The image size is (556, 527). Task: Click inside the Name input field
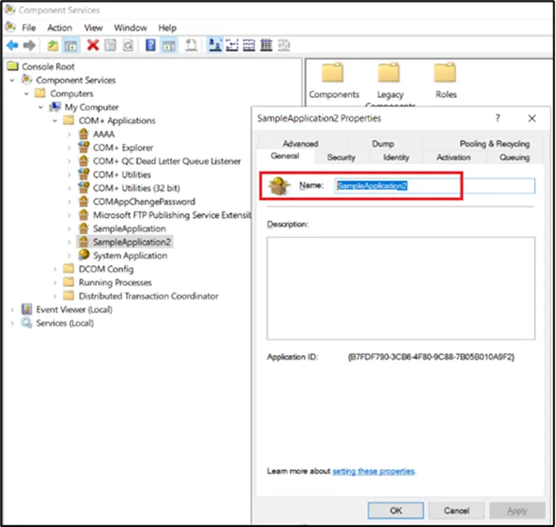coord(435,186)
